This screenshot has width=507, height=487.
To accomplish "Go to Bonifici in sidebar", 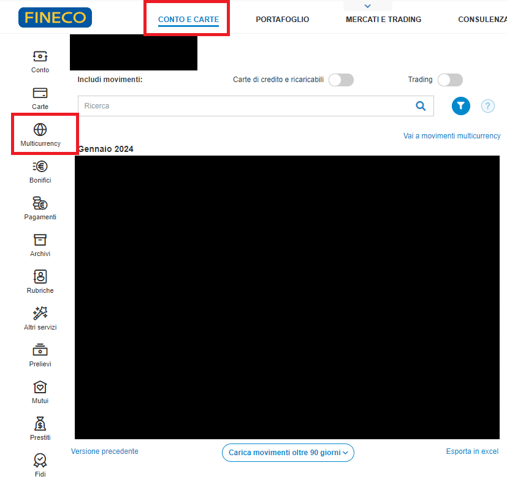I will pyautogui.click(x=40, y=167).
